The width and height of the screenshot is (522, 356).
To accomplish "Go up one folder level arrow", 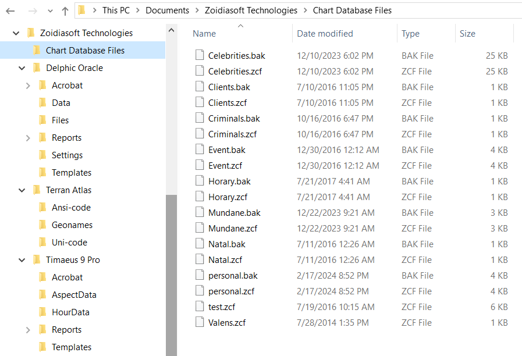I will [65, 11].
